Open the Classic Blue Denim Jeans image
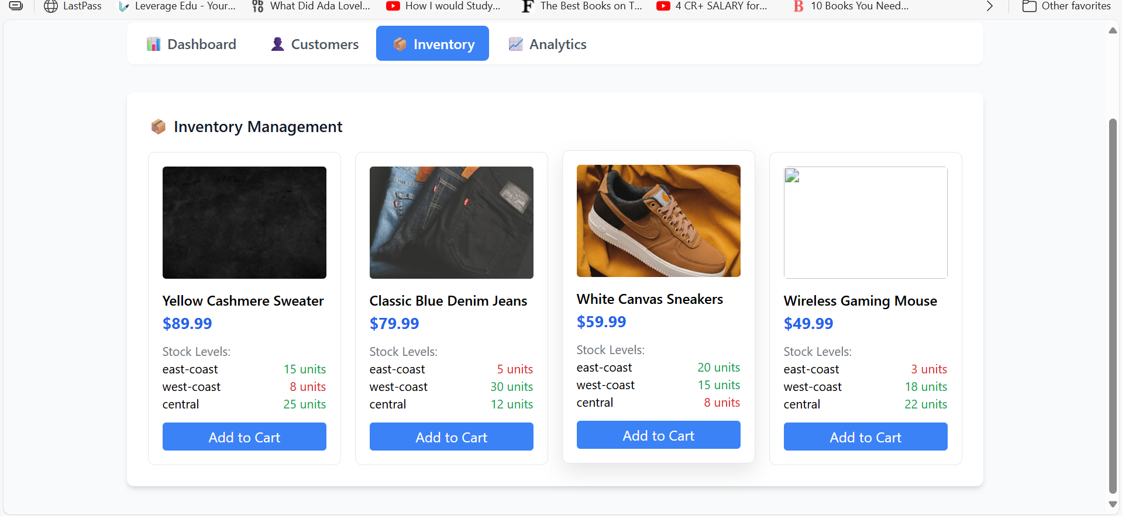This screenshot has height=516, width=1122. tap(452, 223)
